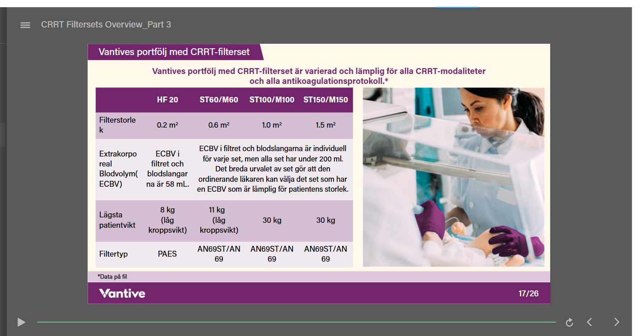640x336 pixels.
Task: Click the 'AN69ST/AN69' cell under ST60/M60
Action: [x=219, y=254]
